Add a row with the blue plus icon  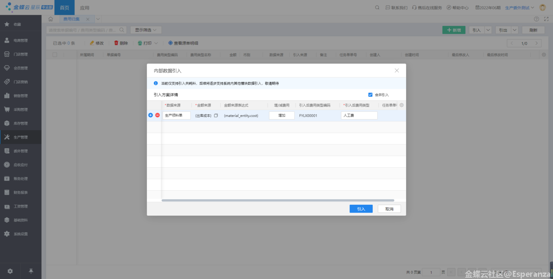[x=150, y=115]
